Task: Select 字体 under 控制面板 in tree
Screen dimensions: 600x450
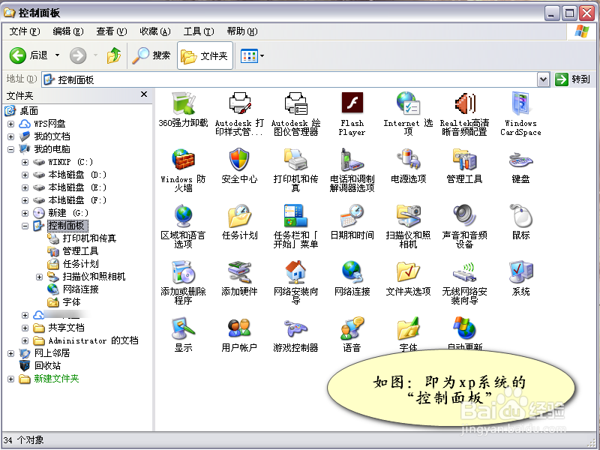Action: click(x=71, y=302)
